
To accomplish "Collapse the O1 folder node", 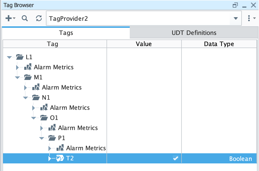I will pos(34,118).
